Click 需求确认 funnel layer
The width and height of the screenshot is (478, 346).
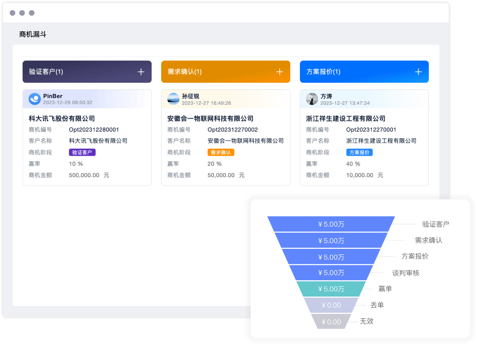click(x=331, y=240)
